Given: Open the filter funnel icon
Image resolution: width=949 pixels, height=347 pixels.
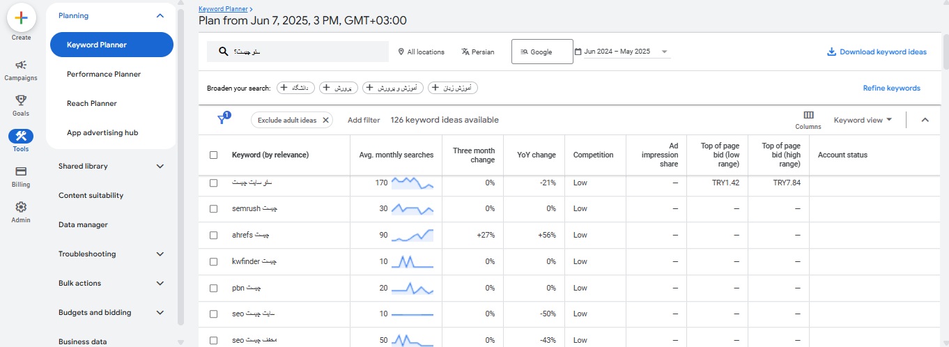Looking at the screenshot, I should pos(222,119).
